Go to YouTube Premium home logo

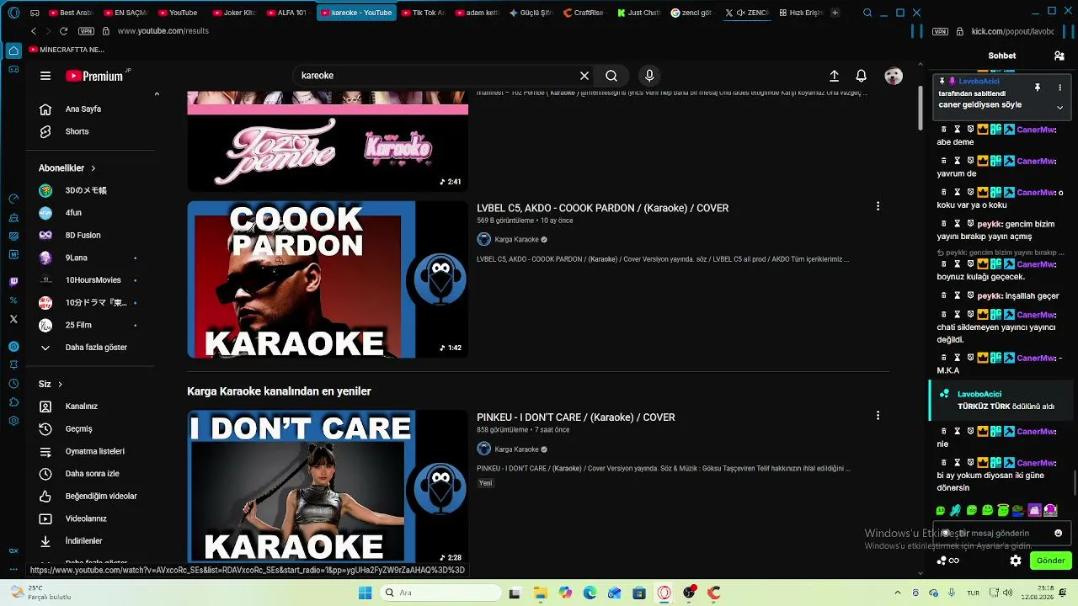tap(95, 76)
